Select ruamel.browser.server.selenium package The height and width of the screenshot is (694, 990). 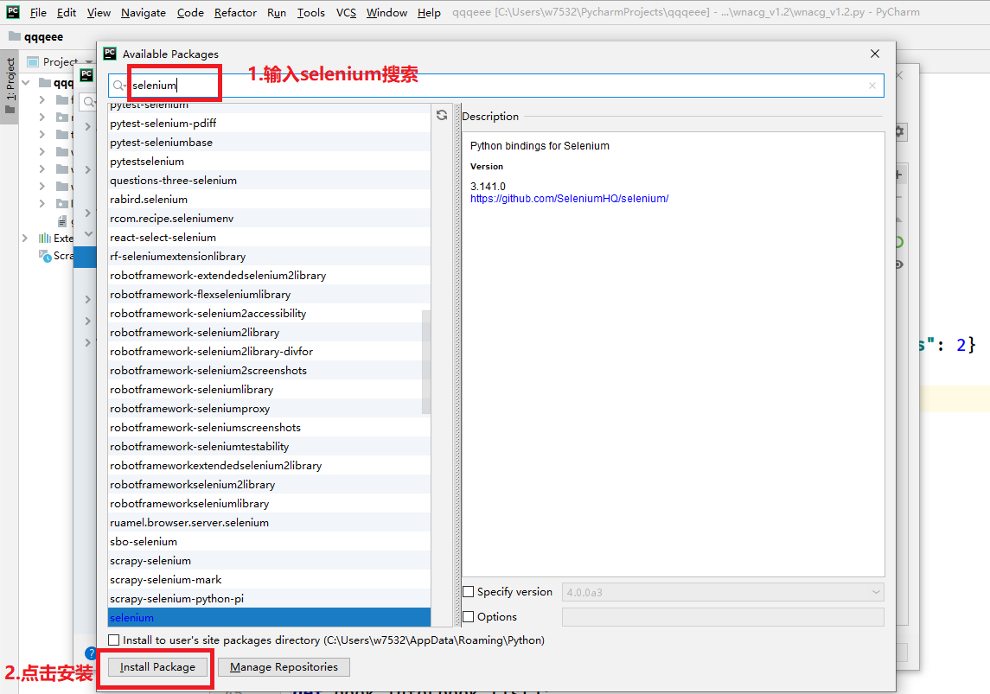(269, 522)
